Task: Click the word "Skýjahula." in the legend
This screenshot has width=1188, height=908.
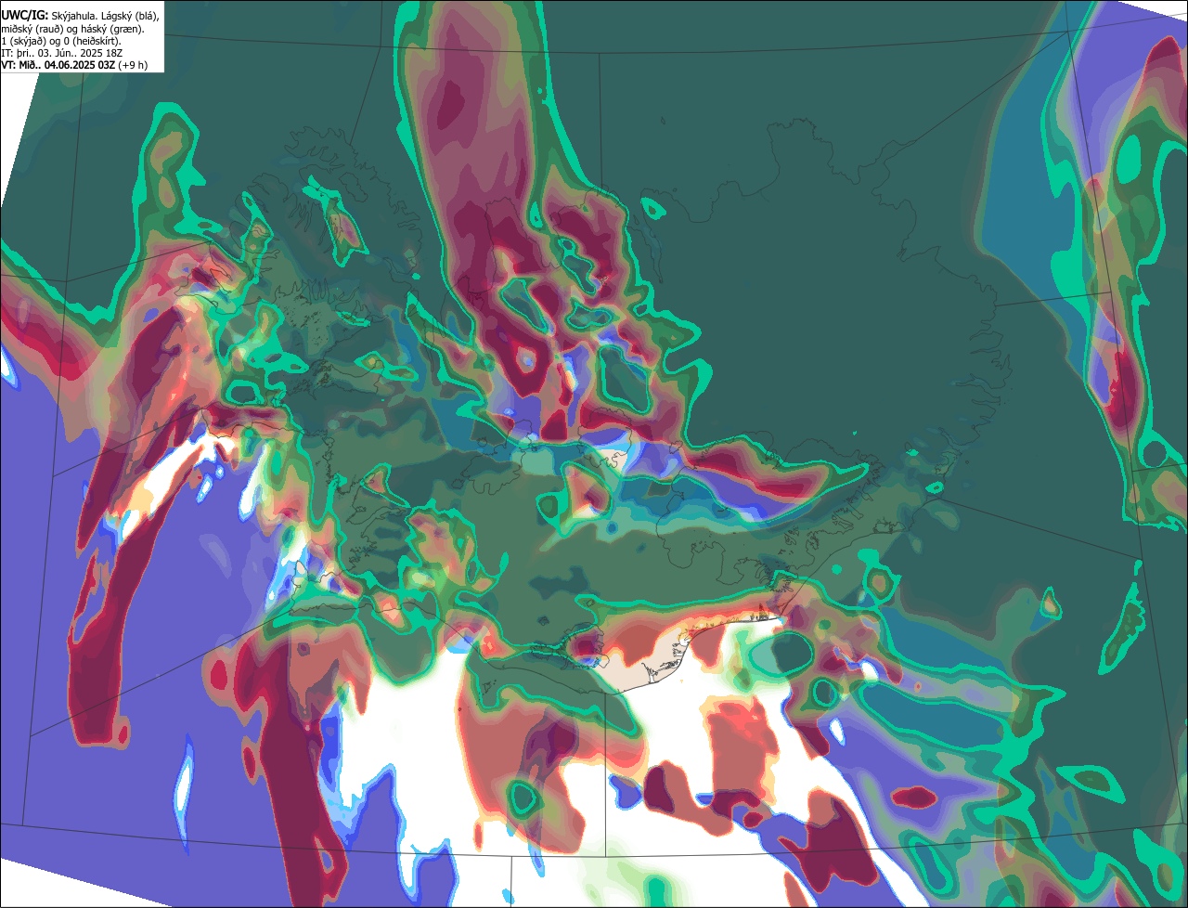Action: tap(75, 16)
